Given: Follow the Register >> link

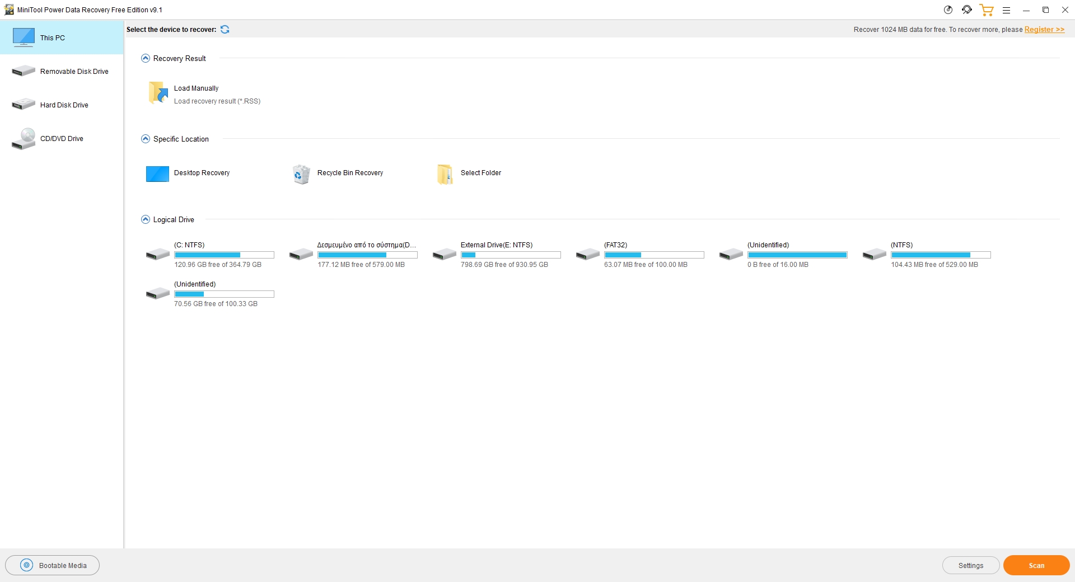Looking at the screenshot, I should (1044, 30).
